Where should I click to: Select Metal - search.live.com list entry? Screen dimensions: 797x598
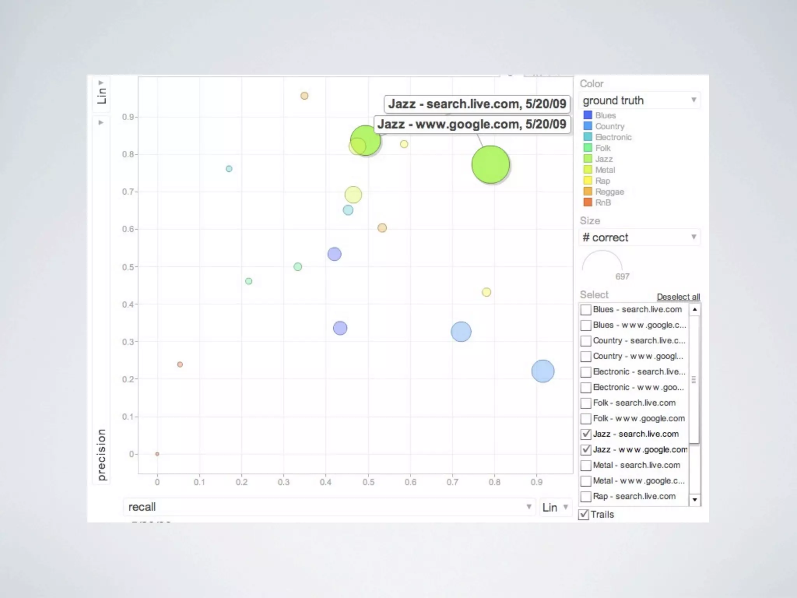point(636,465)
